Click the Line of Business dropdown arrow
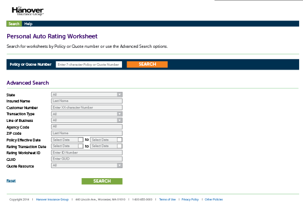Viewport: 303px width, 211px height. (x=120, y=120)
